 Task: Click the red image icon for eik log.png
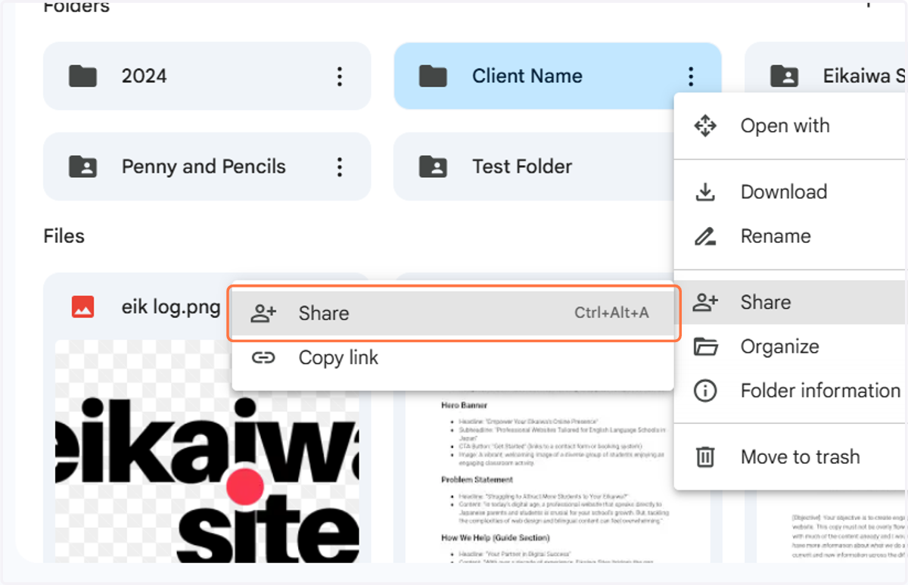pos(82,307)
